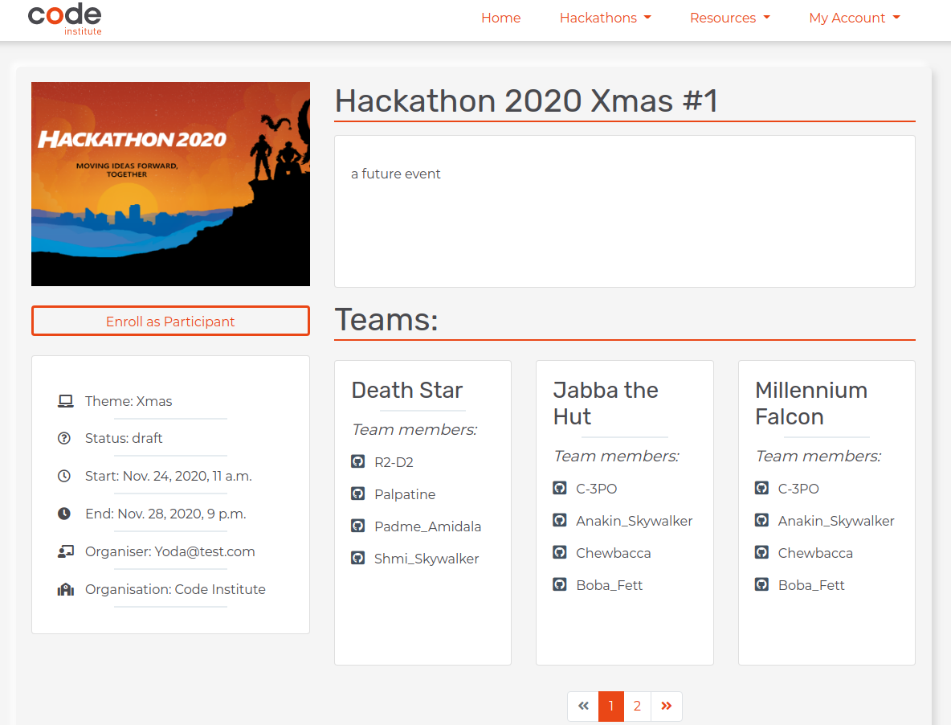This screenshot has height=725, width=951.
Task: Click the GitHub icon next to Palpatine
Action: point(358,494)
